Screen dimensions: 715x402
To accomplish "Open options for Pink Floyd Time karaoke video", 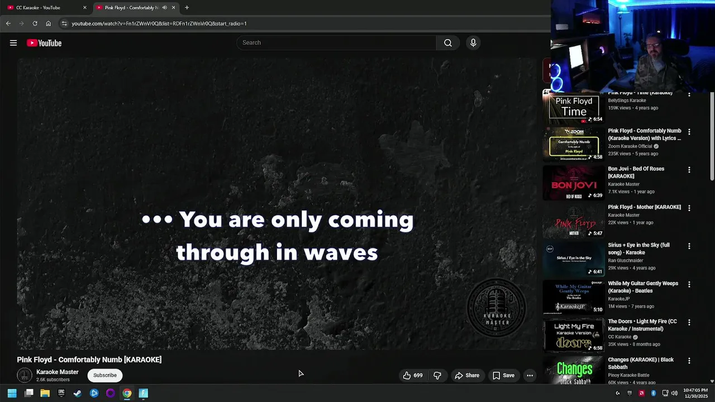I will point(689,94).
